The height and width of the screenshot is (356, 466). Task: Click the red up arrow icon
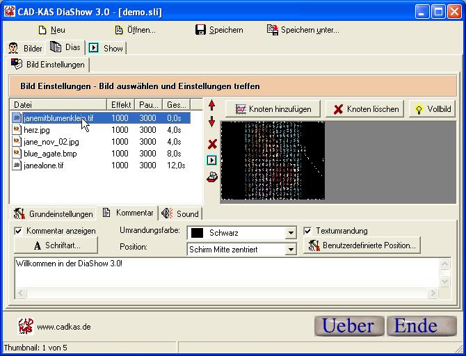(x=212, y=106)
